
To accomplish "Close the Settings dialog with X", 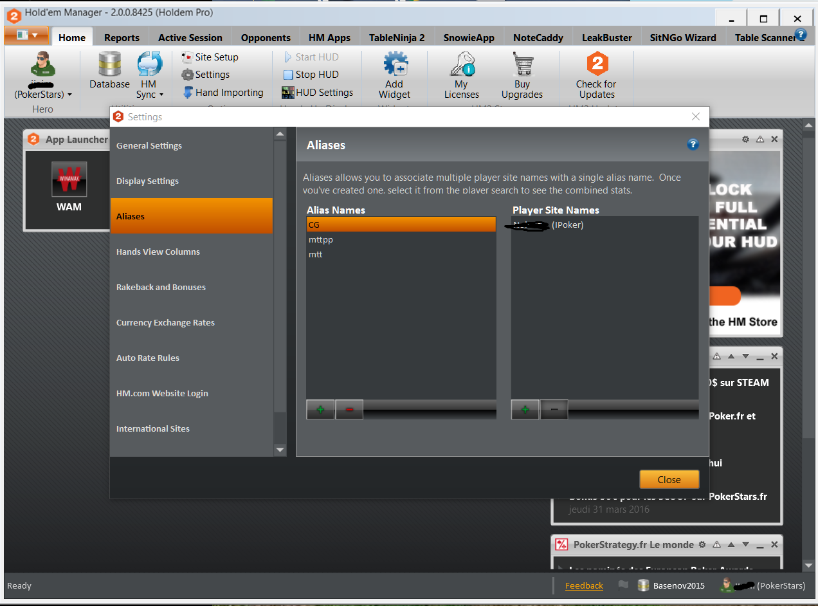I will [695, 116].
